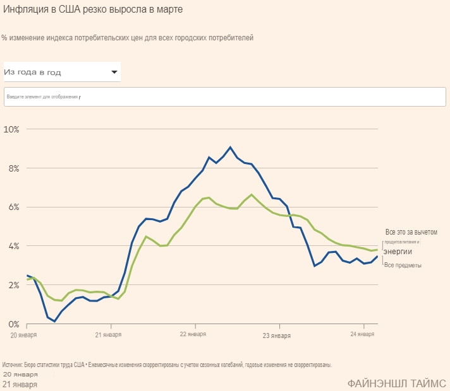
Task: Click the "24 января" x-axis tick label
Action: (362, 334)
